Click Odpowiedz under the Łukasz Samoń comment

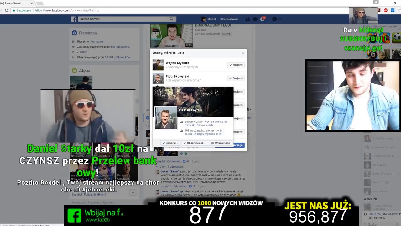pyautogui.click(x=180, y=186)
